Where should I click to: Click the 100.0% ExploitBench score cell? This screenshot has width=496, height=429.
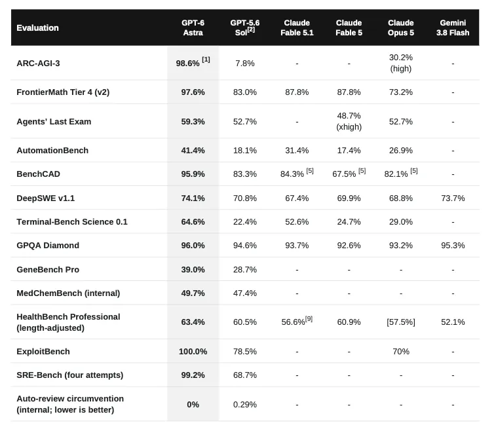193,351
